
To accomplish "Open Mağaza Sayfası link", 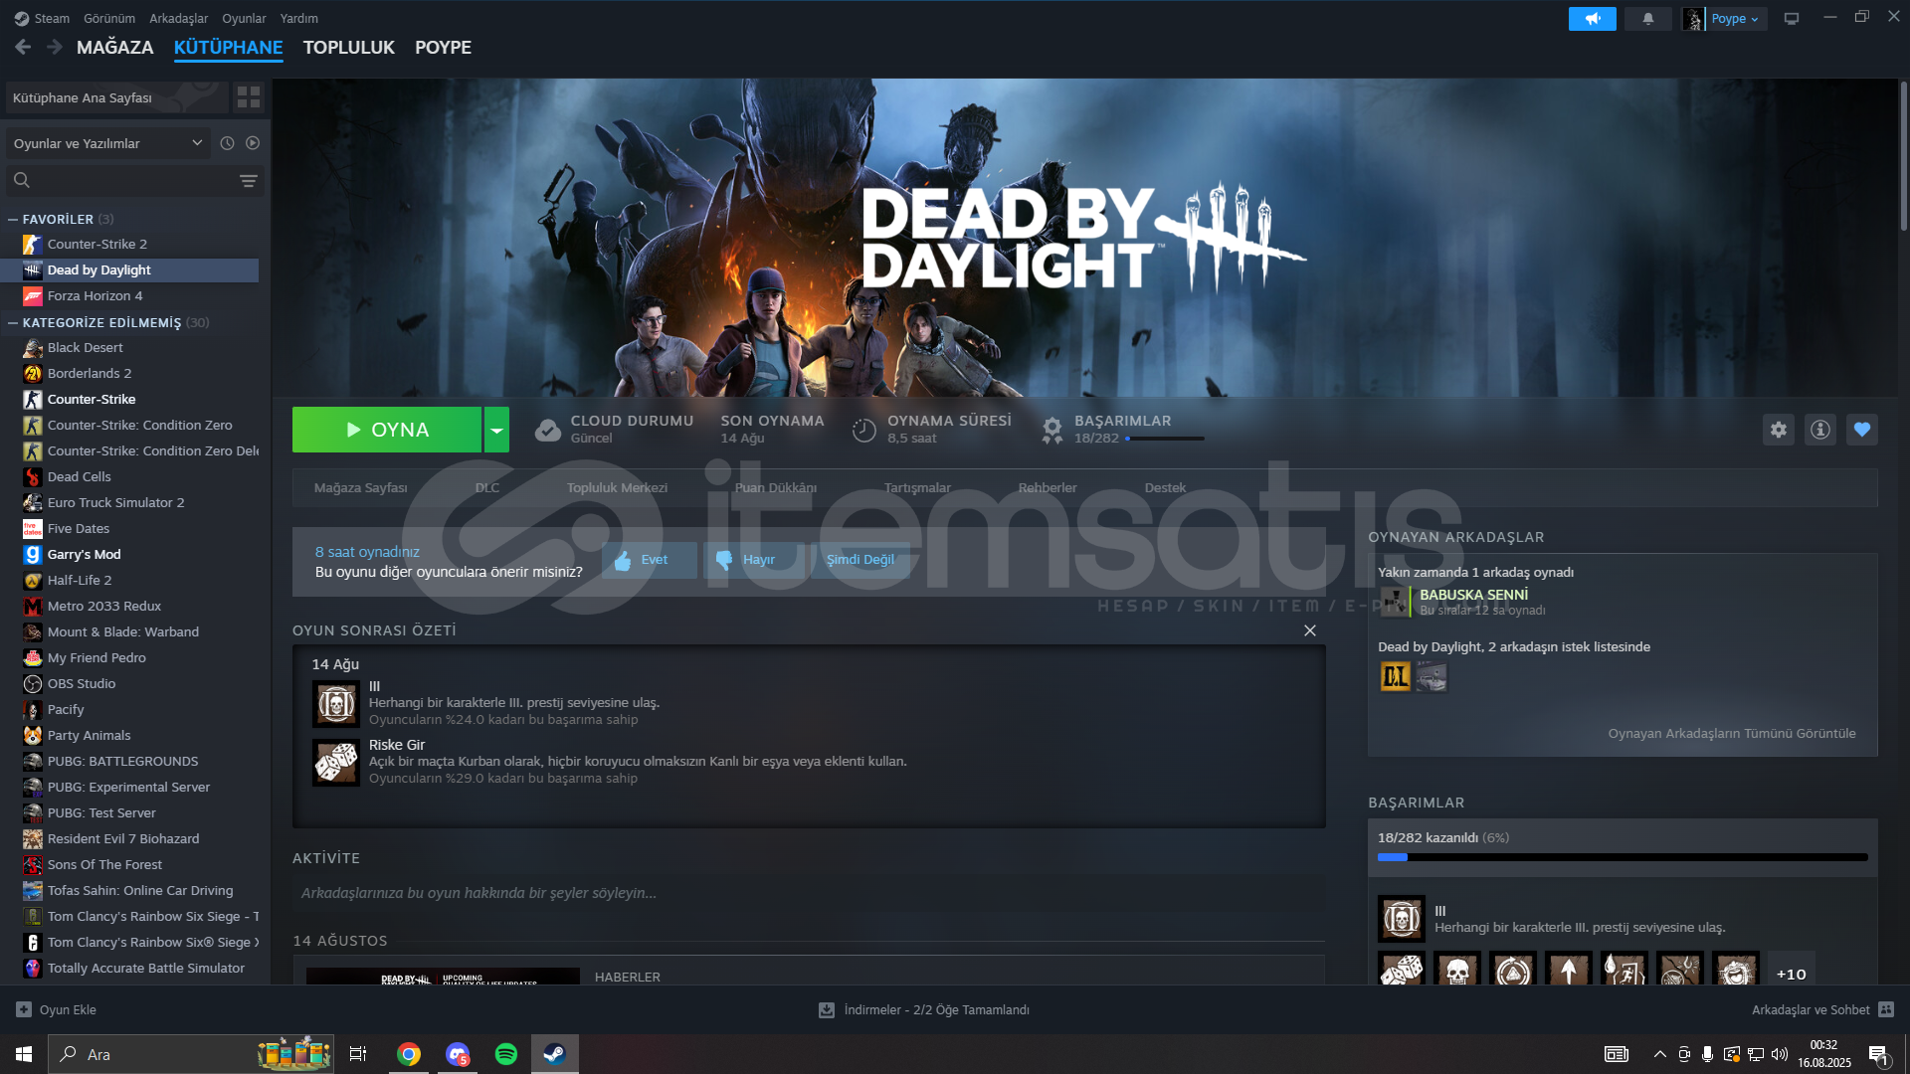I will [x=361, y=487].
